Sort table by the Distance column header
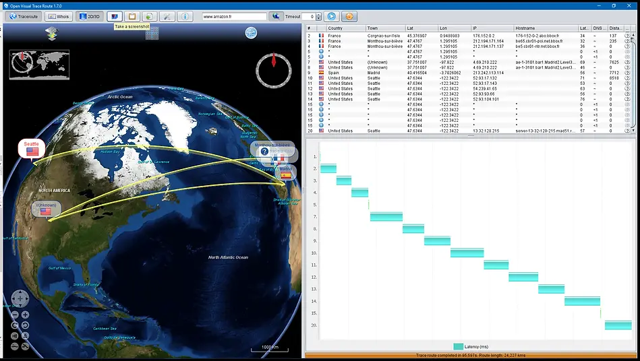 (616, 28)
